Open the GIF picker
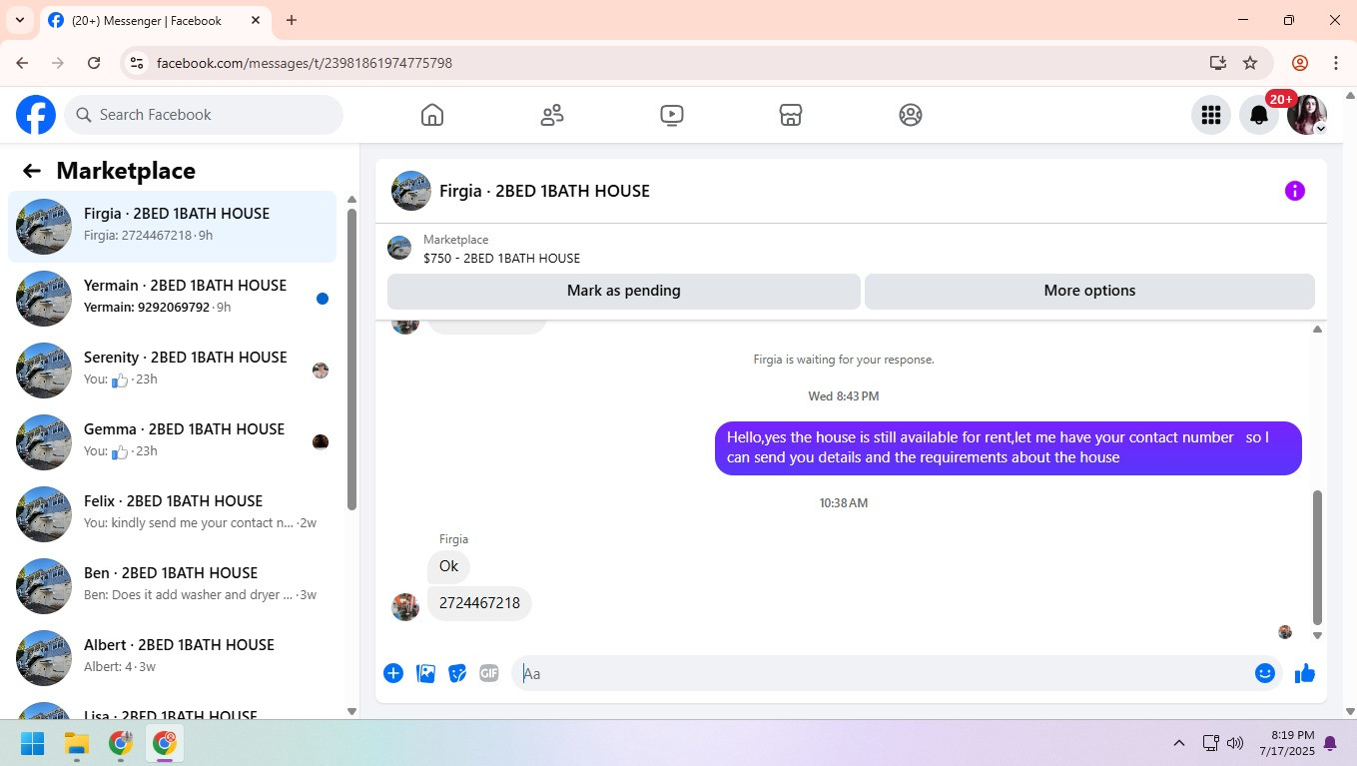The width and height of the screenshot is (1357, 766). (489, 673)
